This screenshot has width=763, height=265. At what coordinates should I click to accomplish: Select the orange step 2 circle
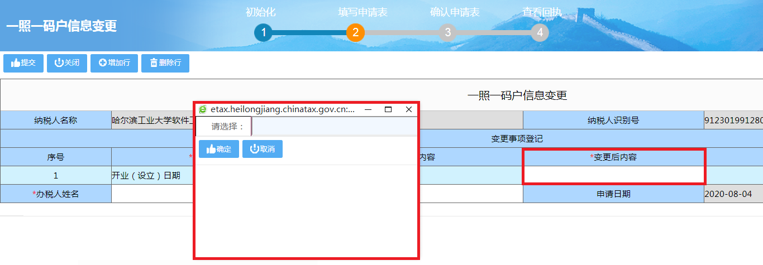click(x=355, y=32)
